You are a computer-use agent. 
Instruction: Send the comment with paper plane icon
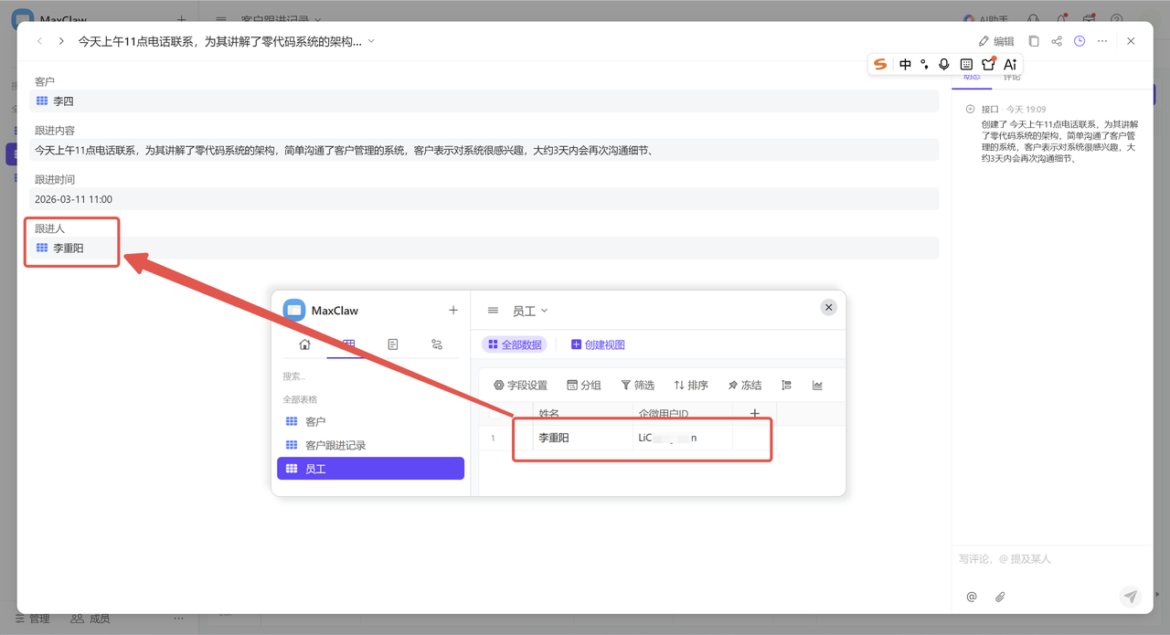click(1131, 597)
